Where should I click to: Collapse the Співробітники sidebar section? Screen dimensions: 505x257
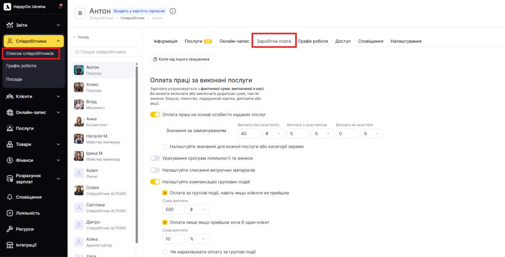58,41
